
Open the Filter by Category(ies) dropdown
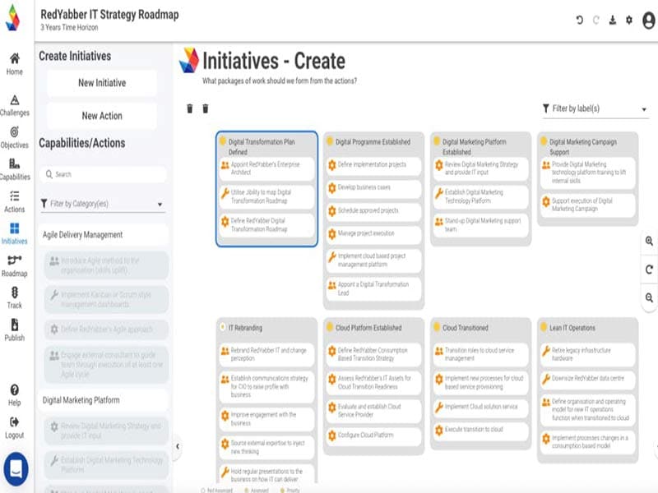tap(102, 204)
